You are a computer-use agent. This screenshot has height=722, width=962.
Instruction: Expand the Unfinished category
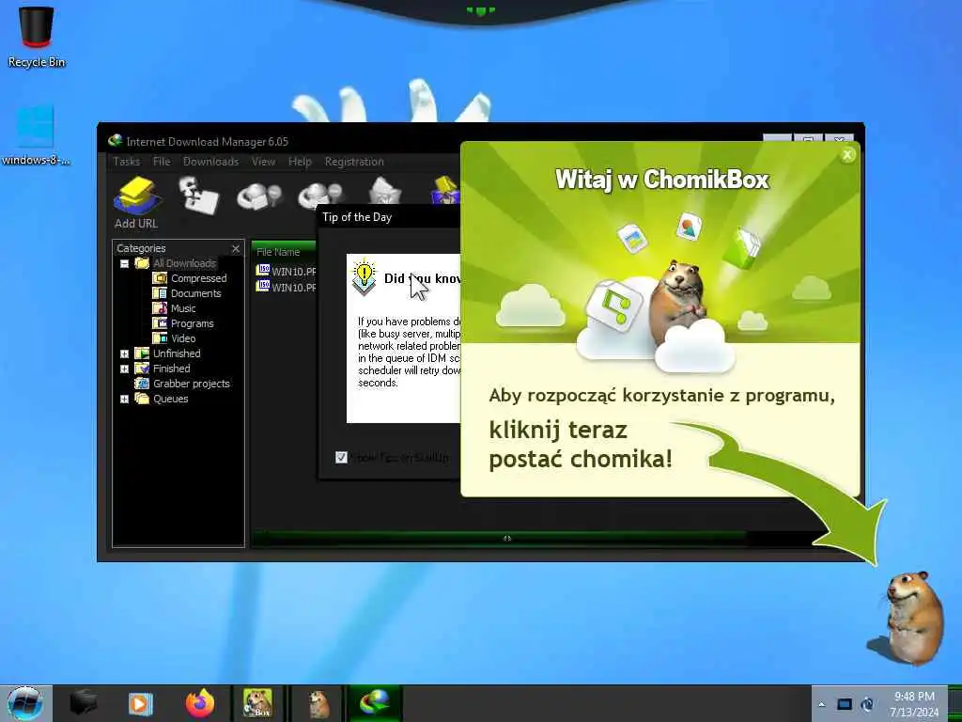[x=125, y=354]
